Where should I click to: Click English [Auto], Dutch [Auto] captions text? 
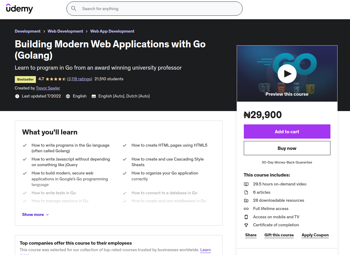pos(124,96)
